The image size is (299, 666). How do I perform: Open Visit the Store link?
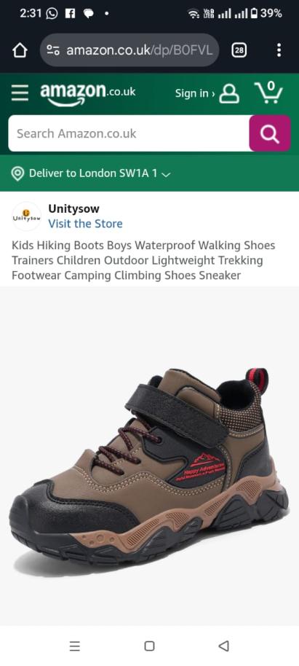click(85, 224)
